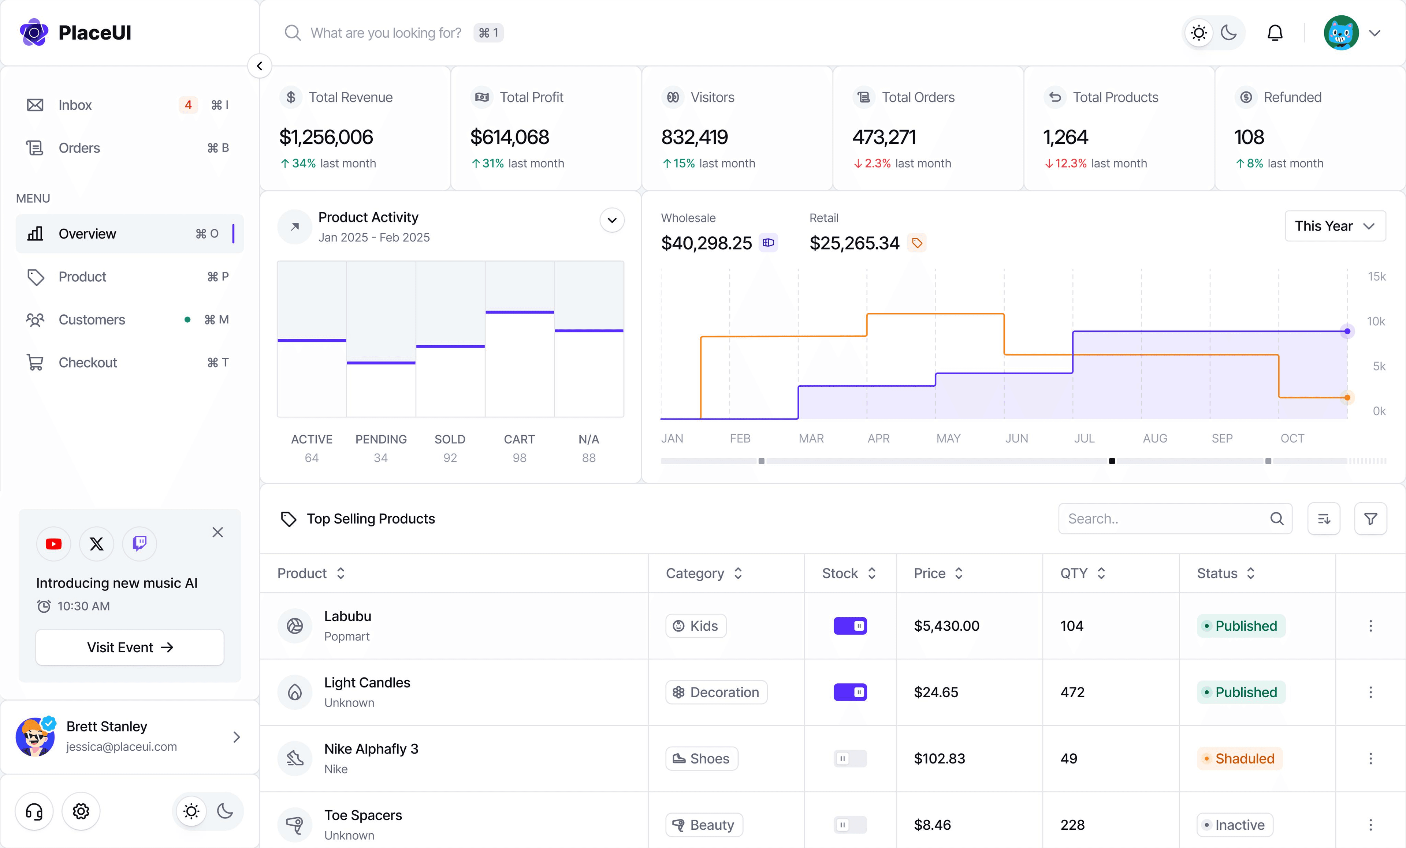
Task: Dismiss the music AI announcement card
Action: coord(217,532)
